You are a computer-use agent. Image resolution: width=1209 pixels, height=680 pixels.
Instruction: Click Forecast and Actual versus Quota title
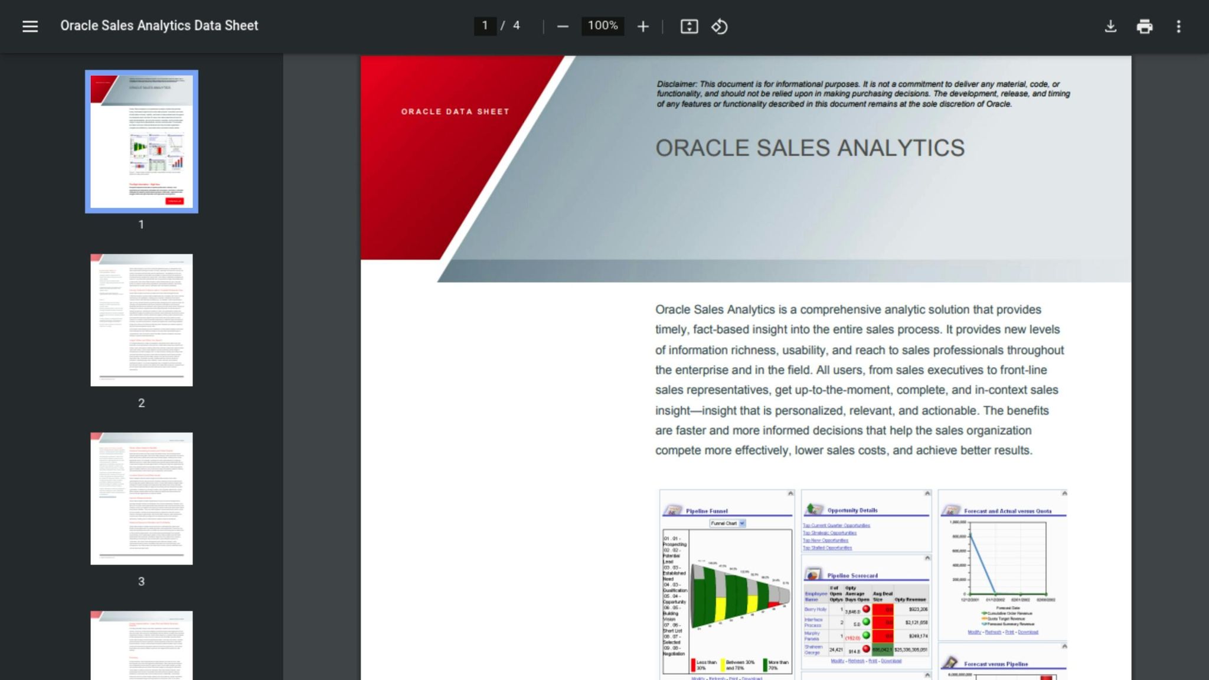tap(1008, 511)
